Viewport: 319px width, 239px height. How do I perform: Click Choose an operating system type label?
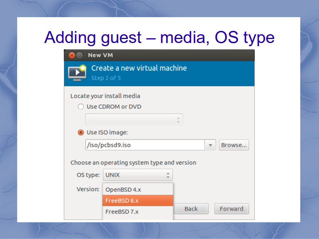[x=133, y=163]
